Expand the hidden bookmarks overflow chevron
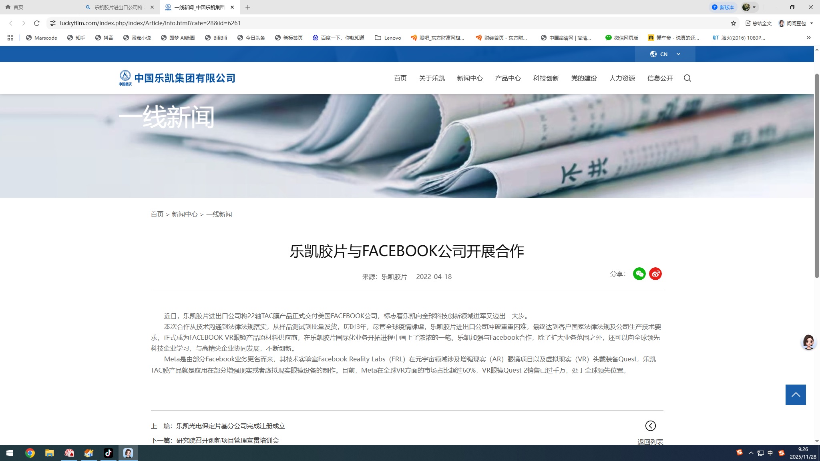Image resolution: width=820 pixels, height=461 pixels. [x=808, y=38]
